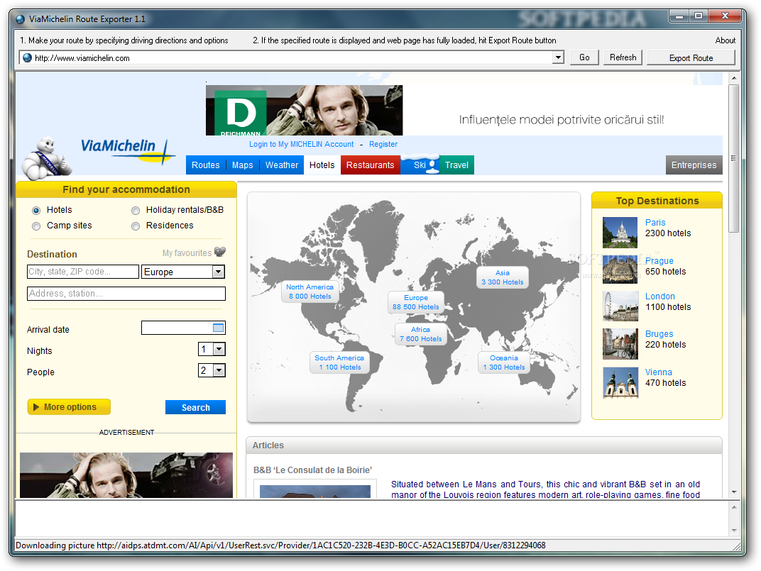Select Asia 3 300 Hotels on map
Viewport: 761px width, 571px height.
coord(503,277)
